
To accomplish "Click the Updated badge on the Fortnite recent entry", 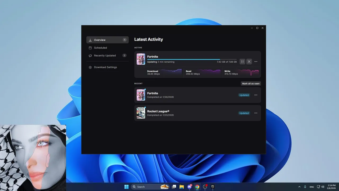I will pos(244,95).
